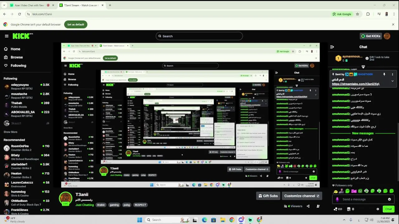Click the share stream icon
This screenshot has height=224, width=399.
308,206
